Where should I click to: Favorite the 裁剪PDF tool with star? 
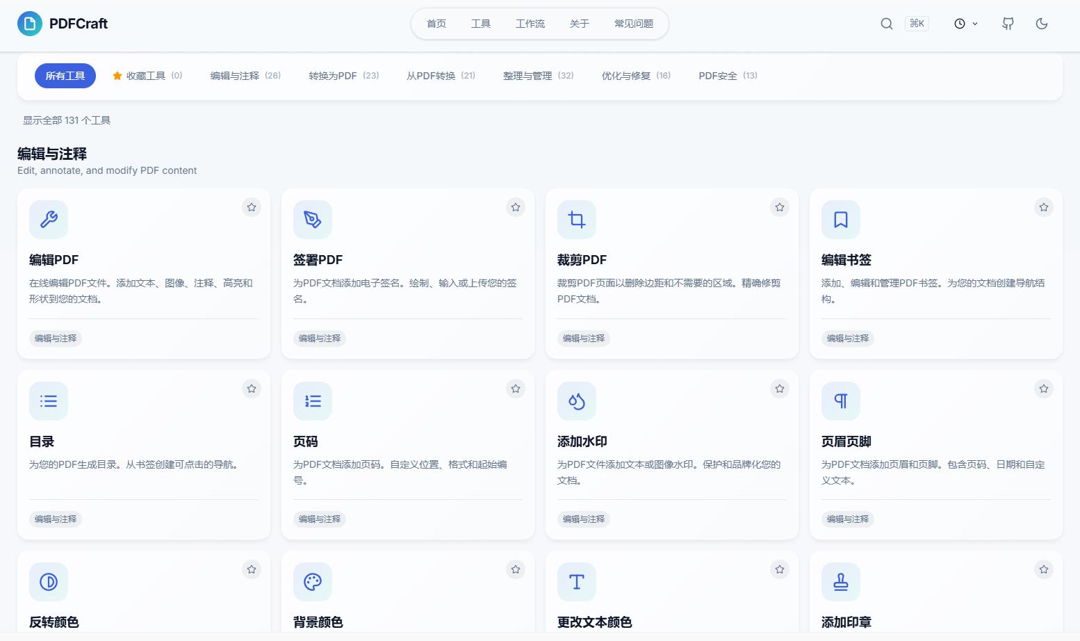coord(780,207)
